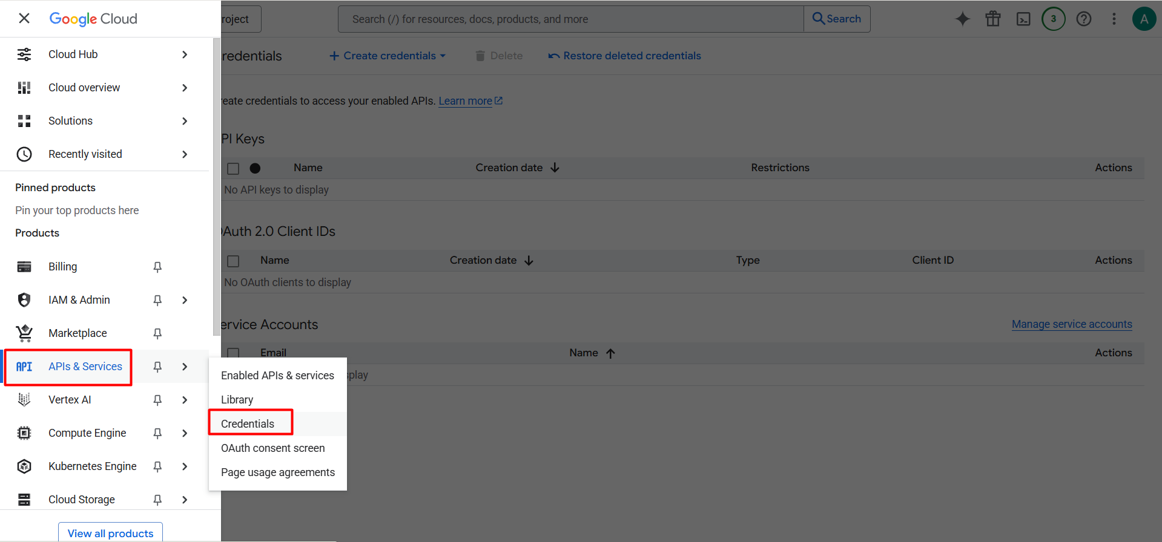Viewport: 1162px width, 542px height.
Task: Open the account avatar A
Action: click(1144, 19)
